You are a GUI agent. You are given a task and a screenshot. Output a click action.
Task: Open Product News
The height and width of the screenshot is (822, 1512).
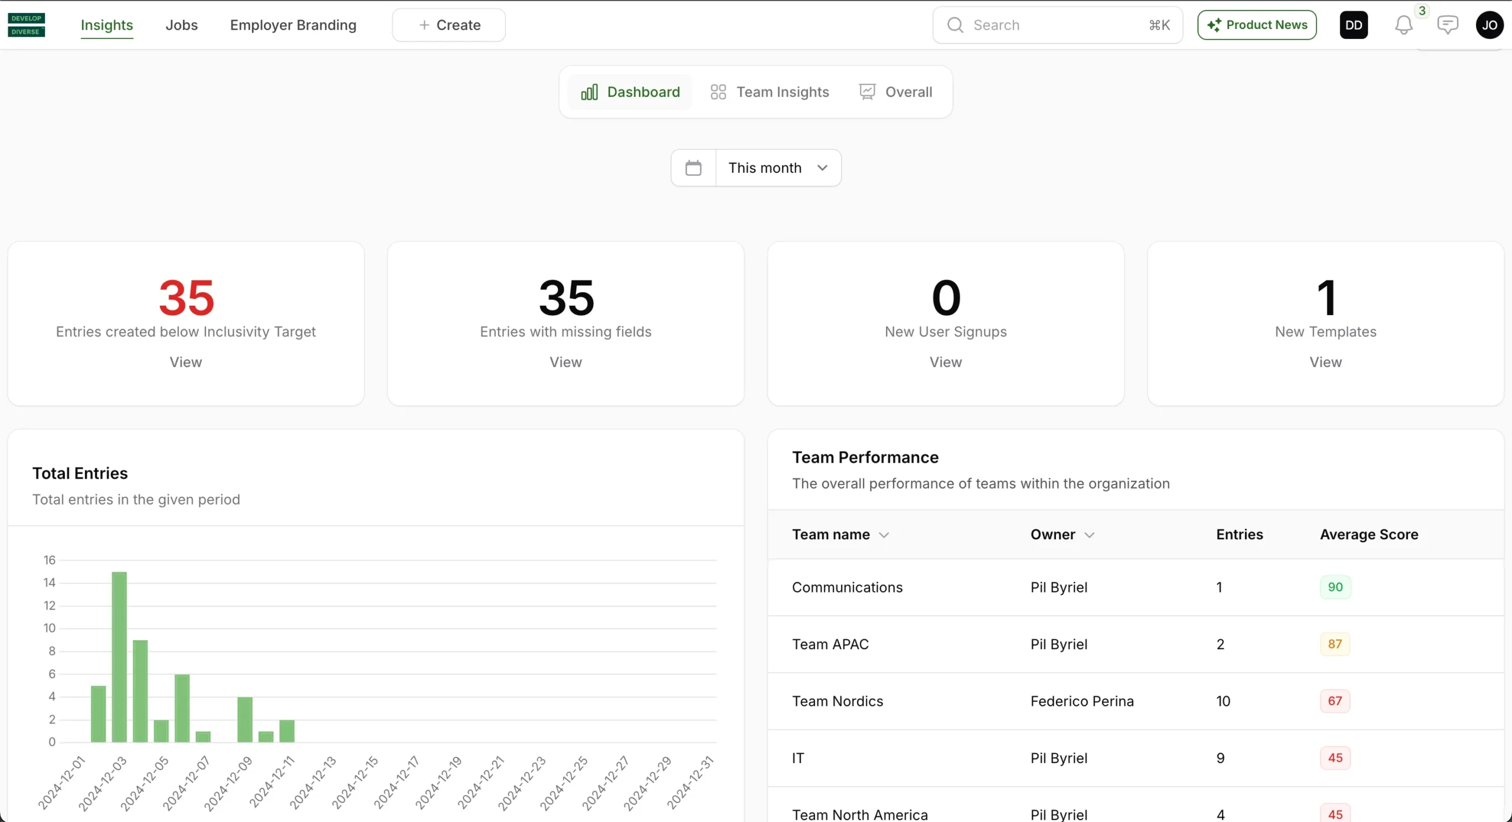click(x=1257, y=25)
